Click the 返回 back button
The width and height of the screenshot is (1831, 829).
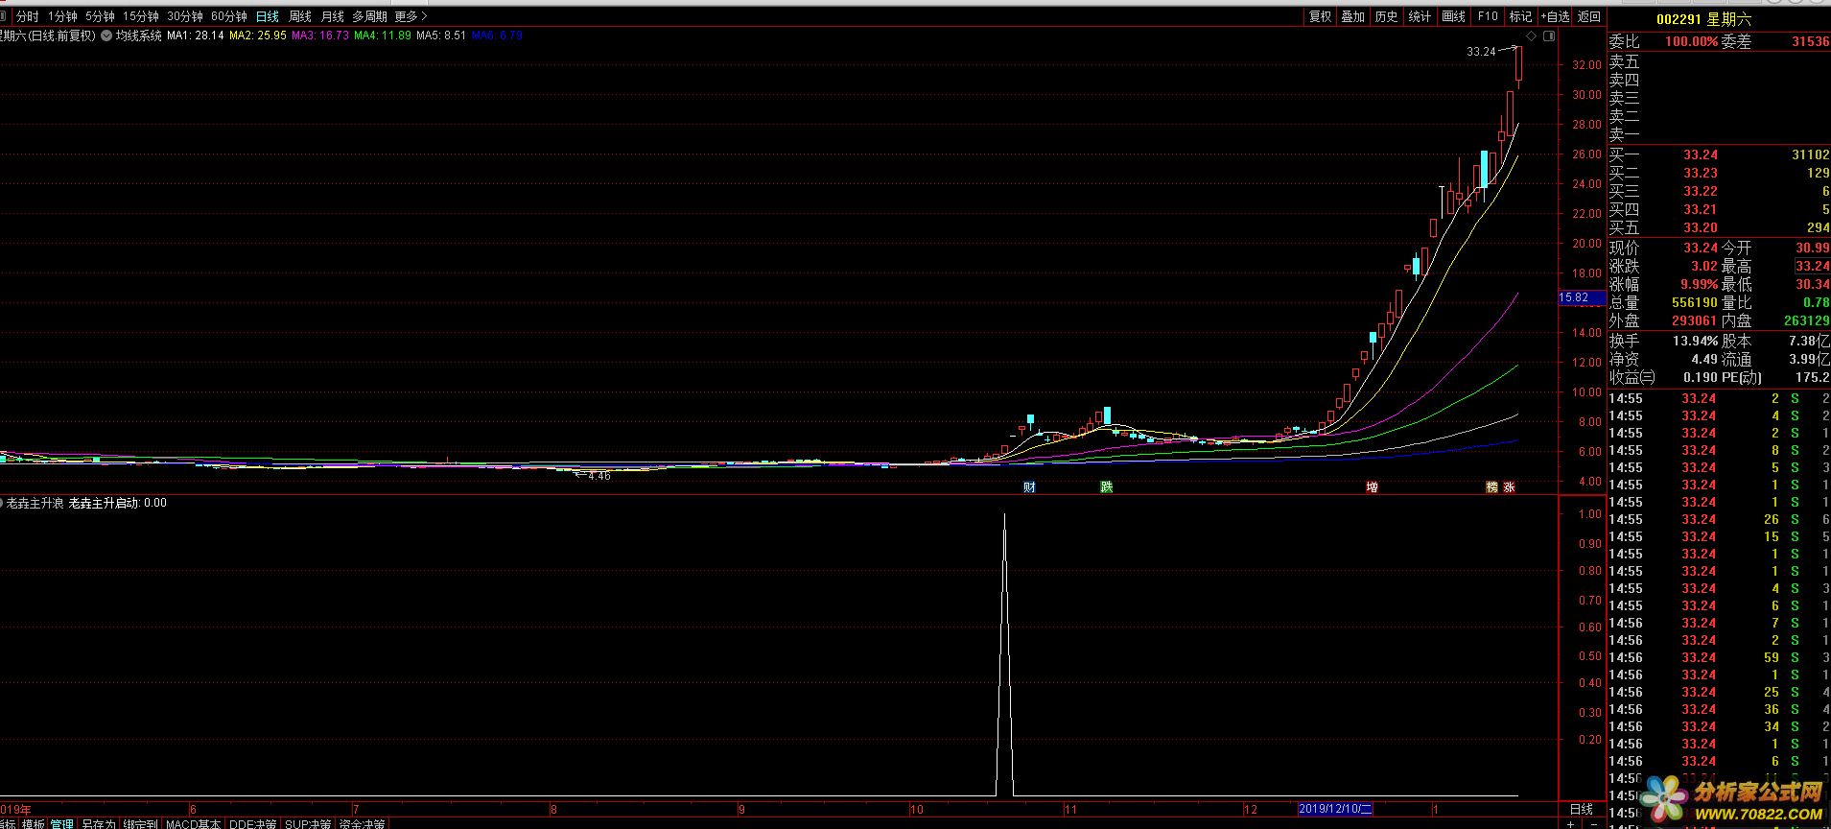(1589, 16)
